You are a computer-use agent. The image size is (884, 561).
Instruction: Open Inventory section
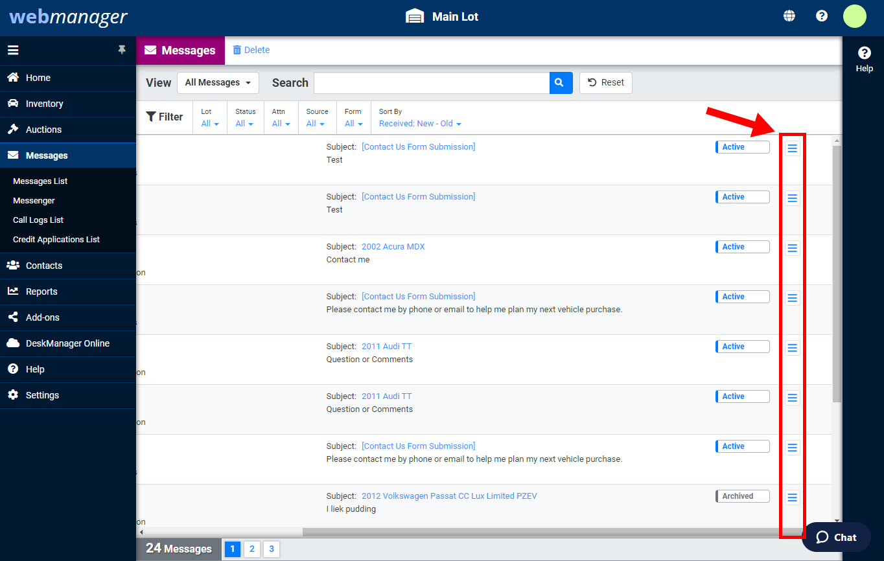[68, 104]
